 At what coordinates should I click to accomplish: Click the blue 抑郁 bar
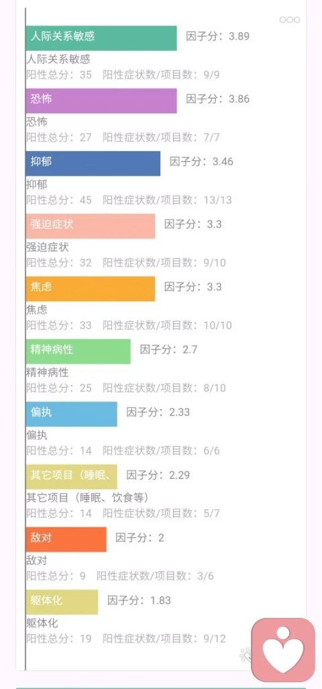click(93, 164)
